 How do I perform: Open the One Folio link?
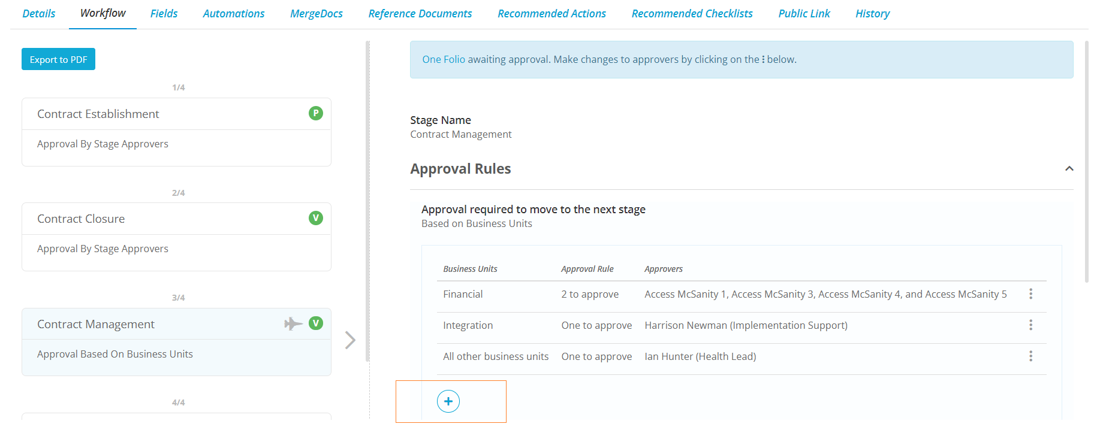pos(444,59)
